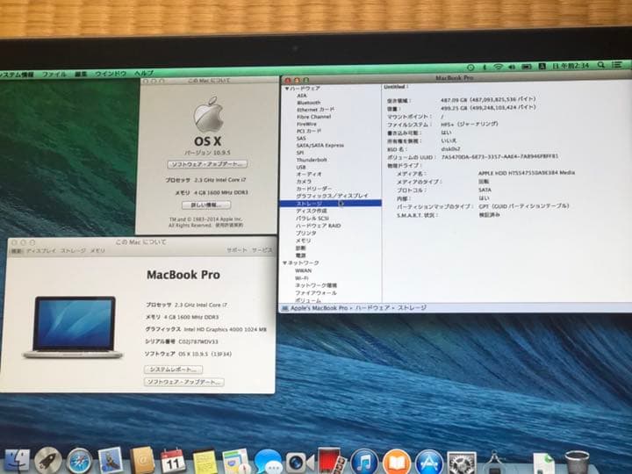Select Fibre Channel in sidebar
The image size is (632, 474).
[x=314, y=117]
